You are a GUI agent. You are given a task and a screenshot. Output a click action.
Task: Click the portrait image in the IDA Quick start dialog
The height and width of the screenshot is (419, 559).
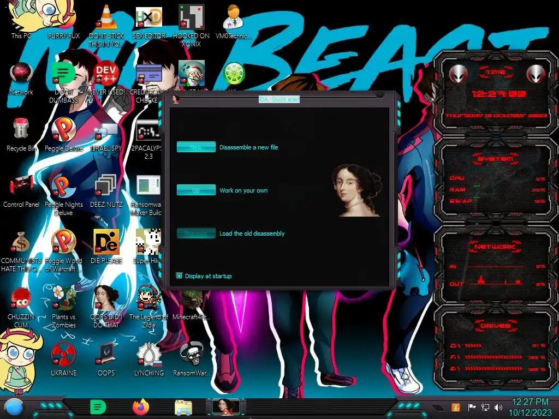coord(356,190)
